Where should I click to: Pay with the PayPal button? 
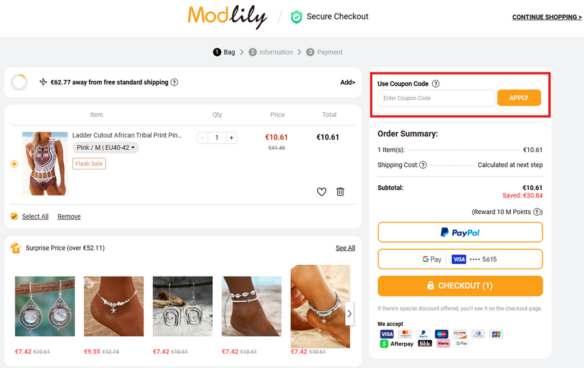460,232
